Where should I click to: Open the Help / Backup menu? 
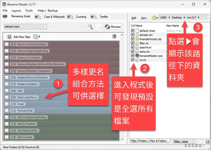point(48,11)
